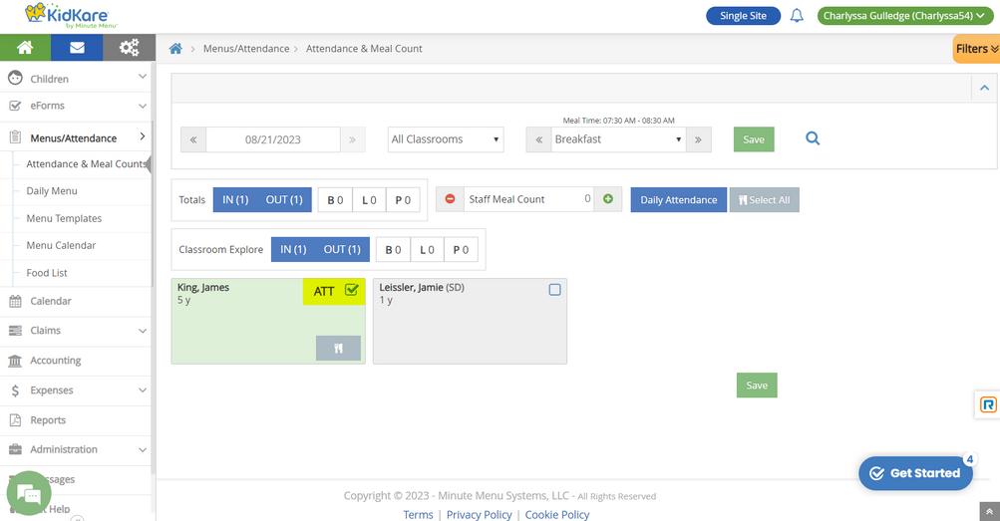This screenshot has height=521, width=1000.
Task: Click the green home sidebar icon
Action: pyautogui.click(x=26, y=48)
